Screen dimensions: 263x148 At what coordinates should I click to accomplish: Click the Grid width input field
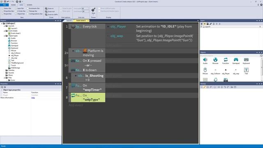point(85,8)
